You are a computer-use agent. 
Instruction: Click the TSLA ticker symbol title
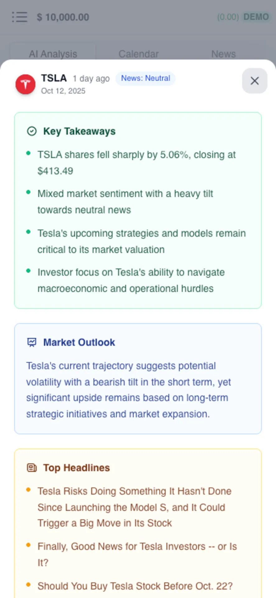(x=54, y=78)
